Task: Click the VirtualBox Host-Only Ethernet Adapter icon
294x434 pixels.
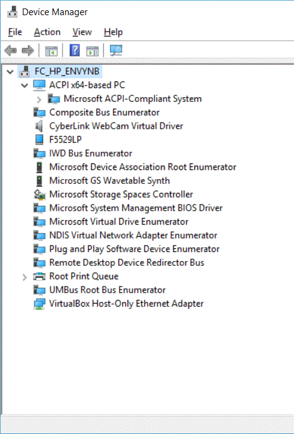Action: (x=39, y=303)
